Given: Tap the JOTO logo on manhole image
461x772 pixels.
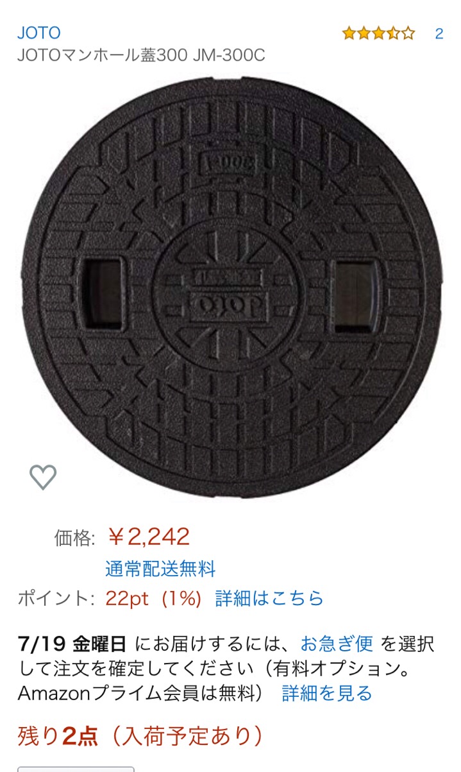Looking at the screenshot, I should coord(221,302).
